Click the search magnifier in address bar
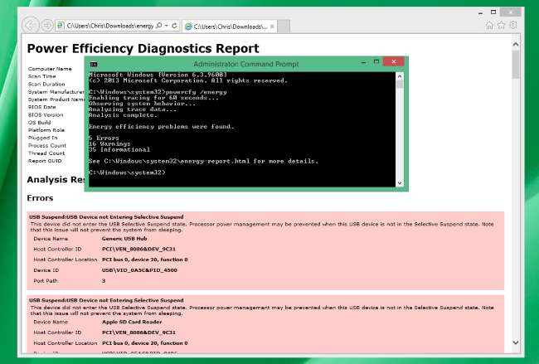The image size is (539, 364). (158, 26)
